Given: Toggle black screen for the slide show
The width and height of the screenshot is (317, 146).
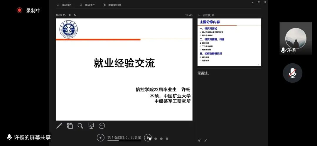Looking at the screenshot, I should tap(91, 126).
